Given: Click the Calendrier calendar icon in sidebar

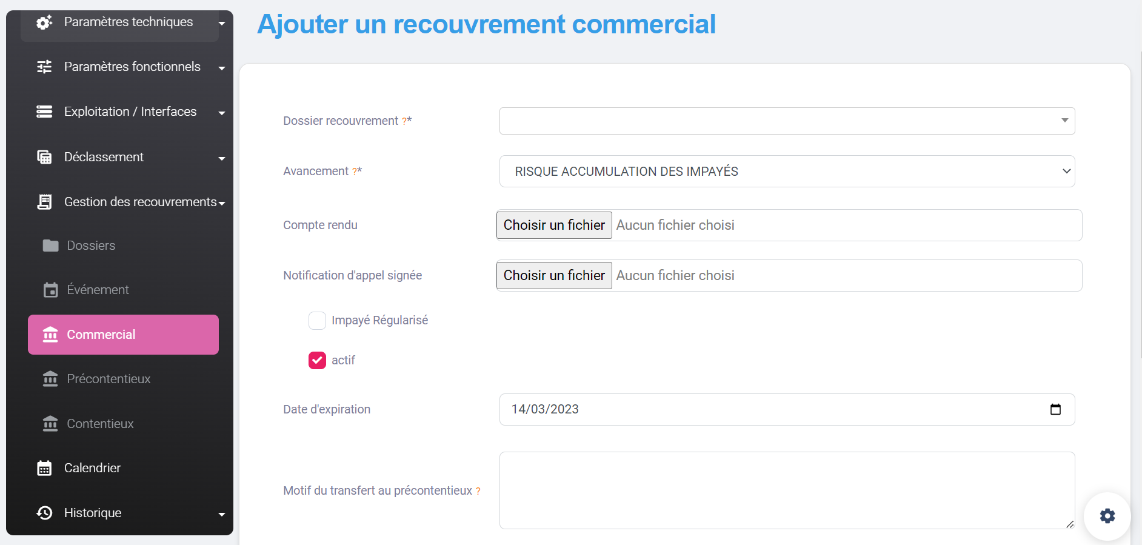Looking at the screenshot, I should [44, 468].
